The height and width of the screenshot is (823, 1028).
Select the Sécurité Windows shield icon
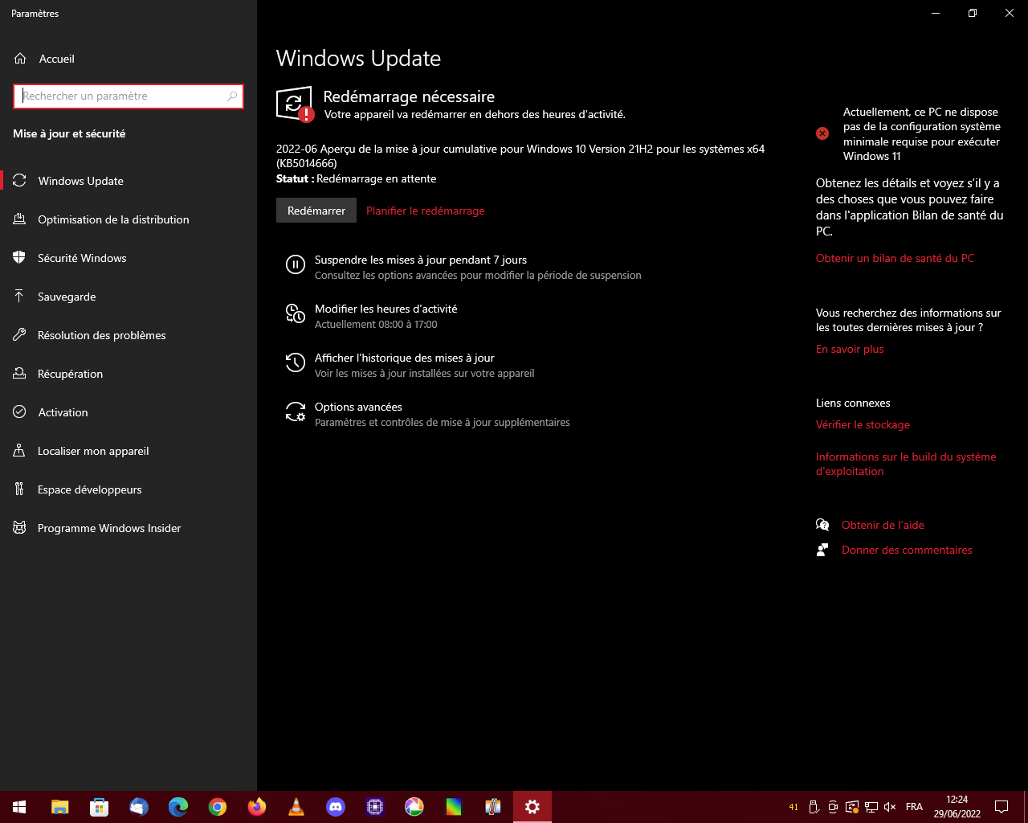[x=19, y=258]
